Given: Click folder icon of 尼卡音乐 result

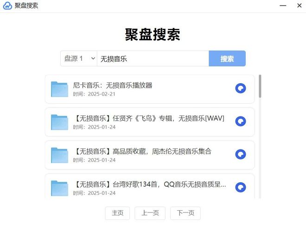Looking at the screenshot, I should tap(59, 89).
